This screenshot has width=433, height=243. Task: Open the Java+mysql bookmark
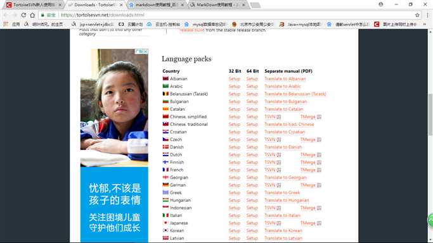click(300, 24)
